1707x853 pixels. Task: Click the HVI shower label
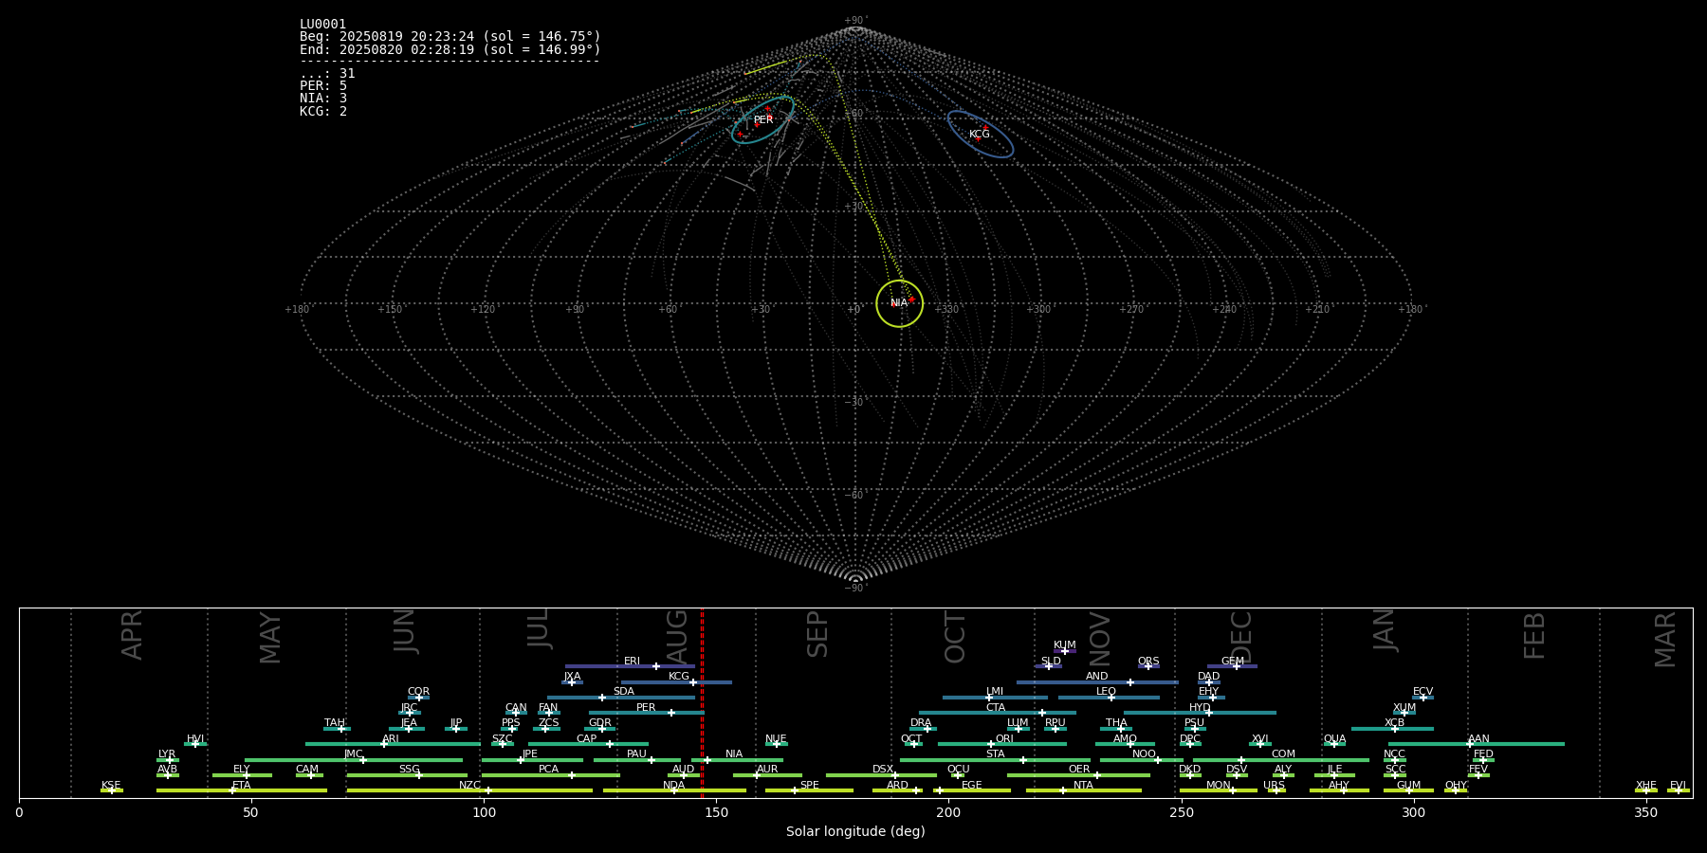[195, 739]
